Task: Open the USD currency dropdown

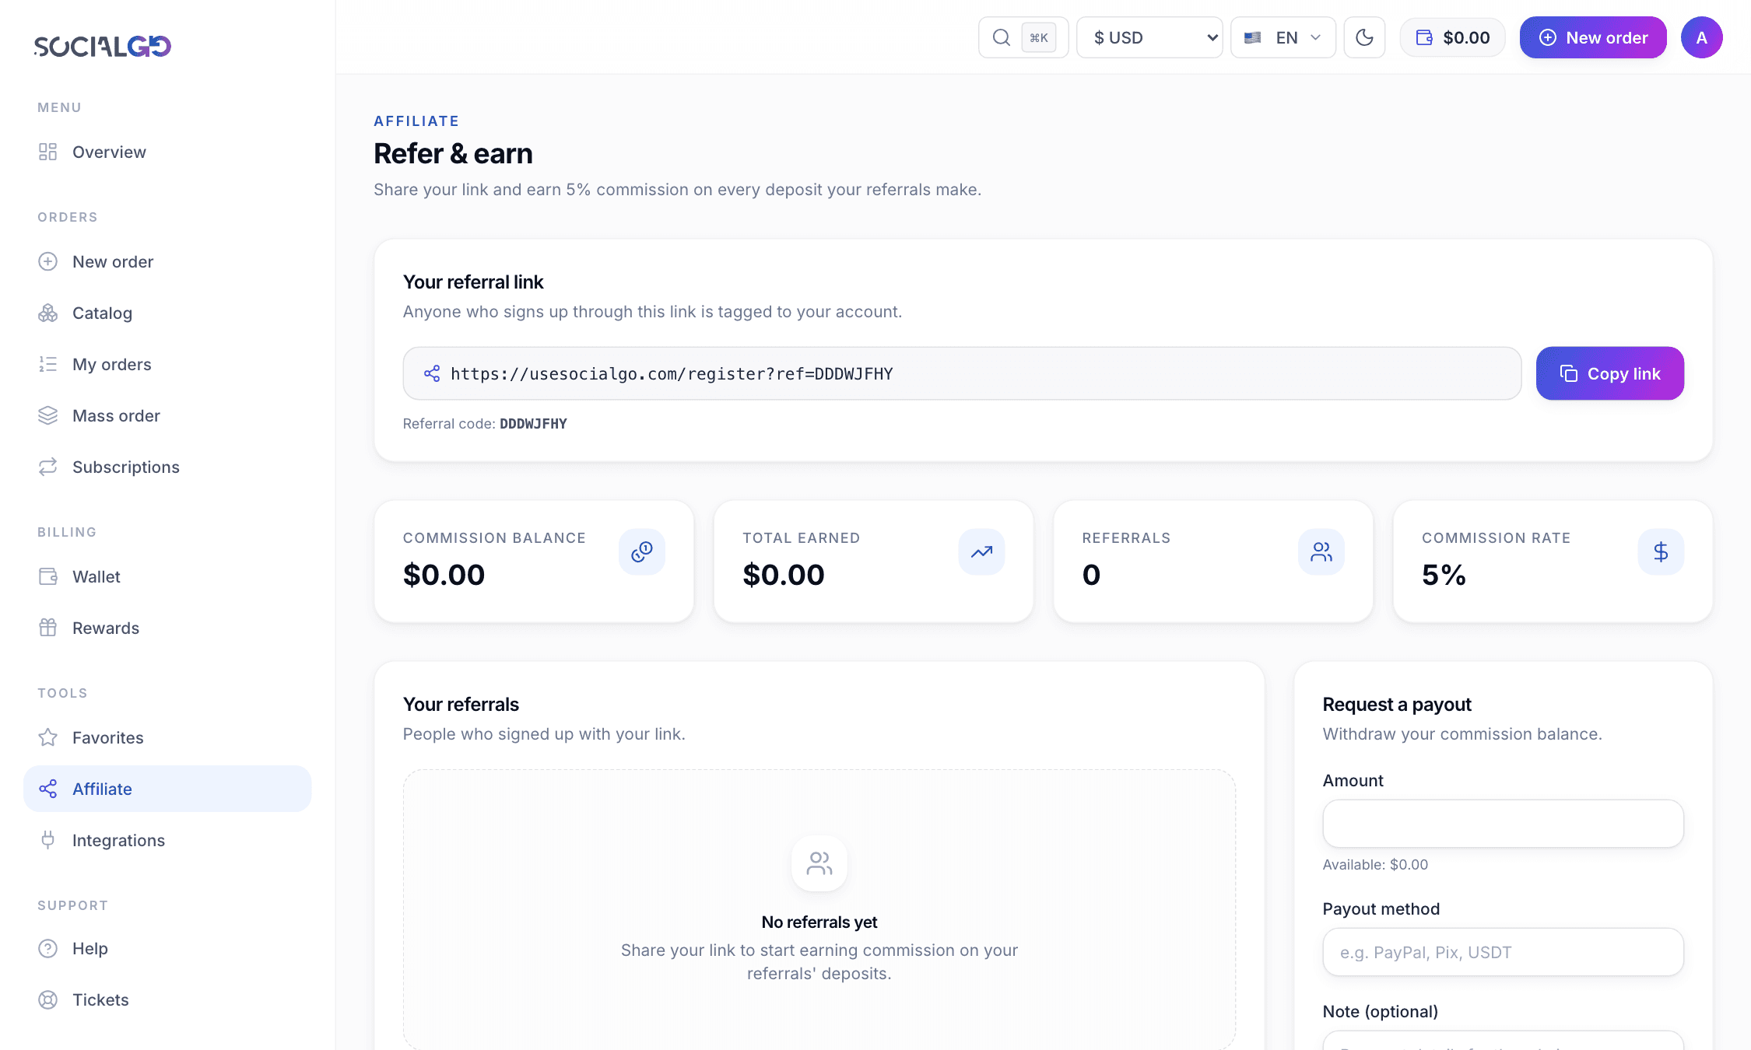Action: tap(1149, 37)
